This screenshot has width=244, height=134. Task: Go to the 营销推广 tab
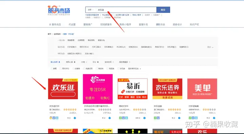pos(88,24)
